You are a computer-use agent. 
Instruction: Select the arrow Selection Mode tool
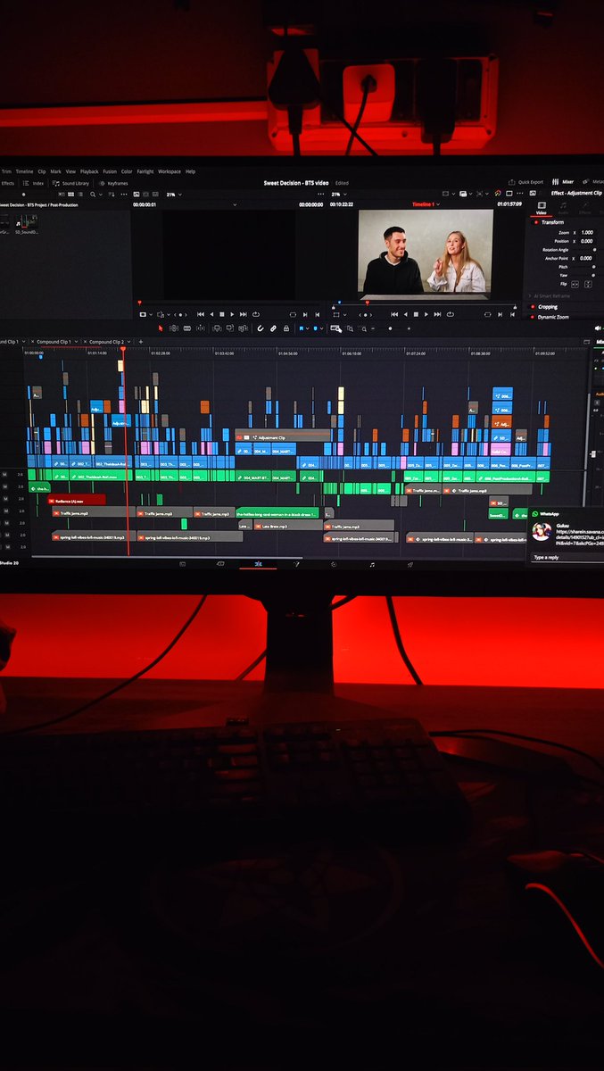[x=160, y=328]
